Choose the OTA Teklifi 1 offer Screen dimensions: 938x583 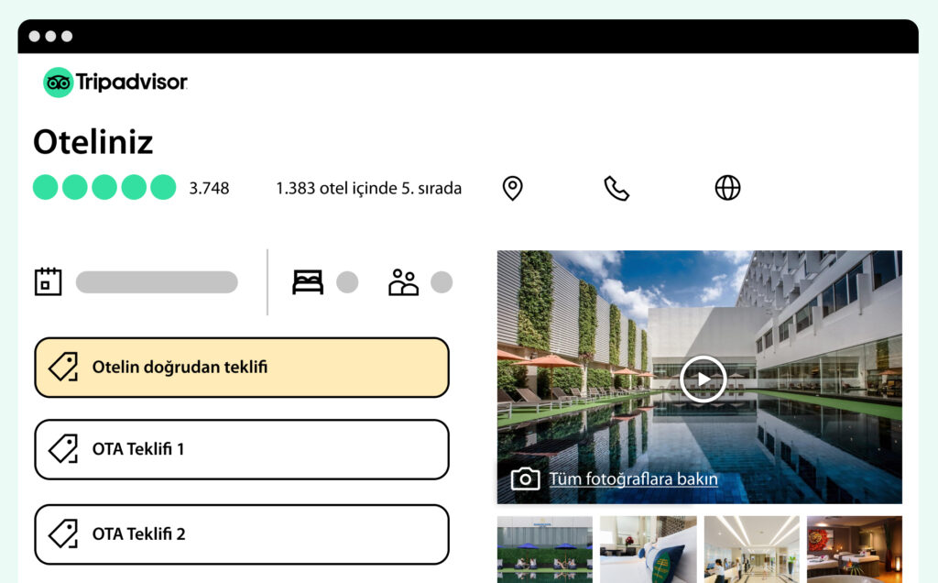tap(242, 449)
